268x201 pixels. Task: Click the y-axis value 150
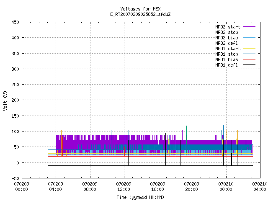(x=15, y=116)
